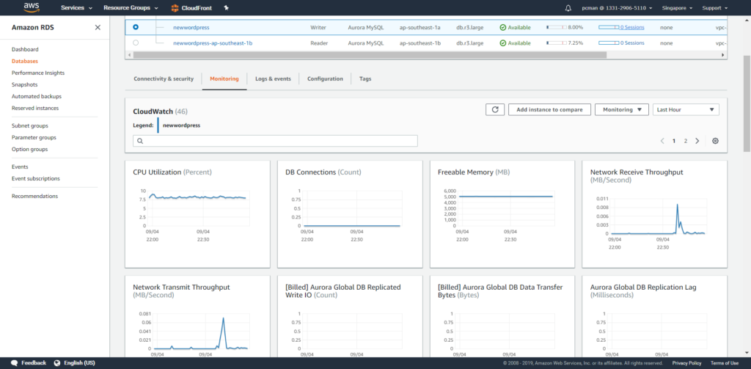Open the Configuration tab

[325, 78]
